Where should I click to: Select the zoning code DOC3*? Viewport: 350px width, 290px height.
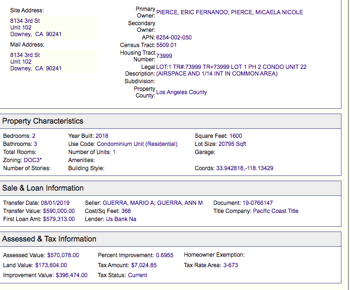click(x=33, y=160)
